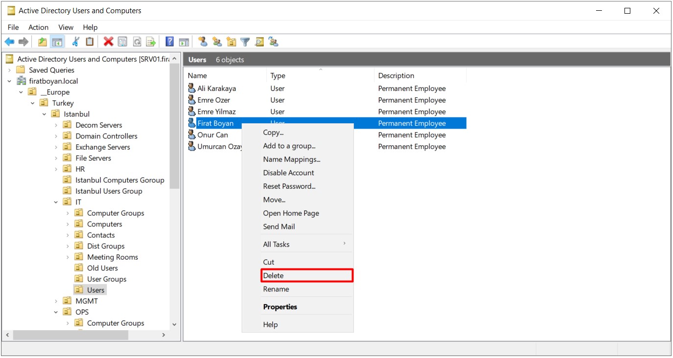Click the red X Delete toolbar icon
The image size is (673, 358).
coord(108,42)
